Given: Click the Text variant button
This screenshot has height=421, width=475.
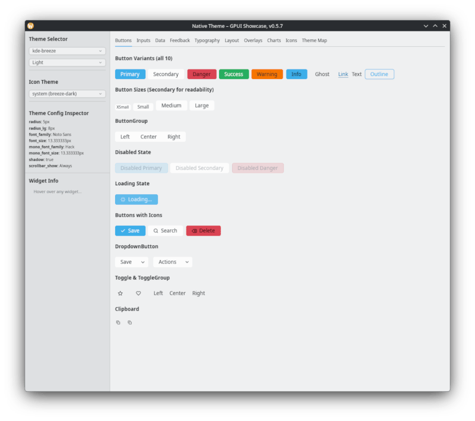Looking at the screenshot, I should coord(357,74).
